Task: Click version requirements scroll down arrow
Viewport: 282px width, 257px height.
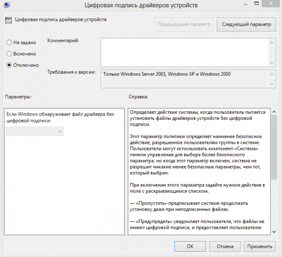Action: click(x=272, y=84)
